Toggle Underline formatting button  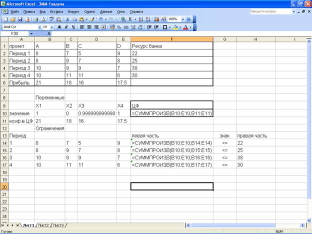[73, 27]
